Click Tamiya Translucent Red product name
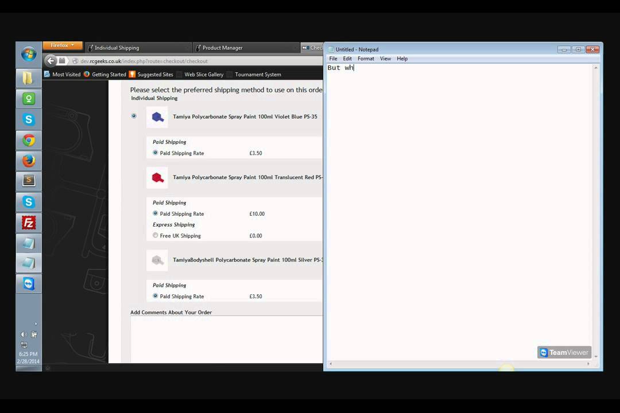 click(x=248, y=177)
